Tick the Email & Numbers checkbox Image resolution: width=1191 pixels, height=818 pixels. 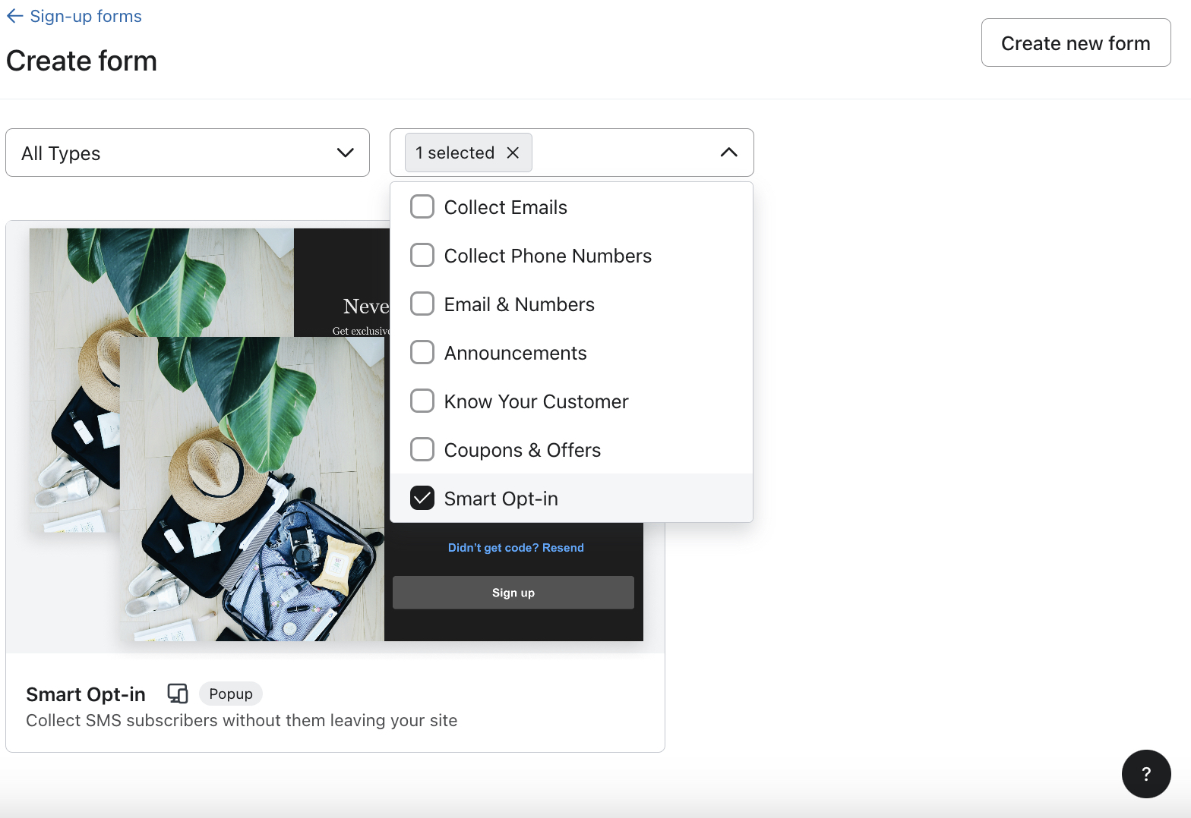[x=422, y=304]
